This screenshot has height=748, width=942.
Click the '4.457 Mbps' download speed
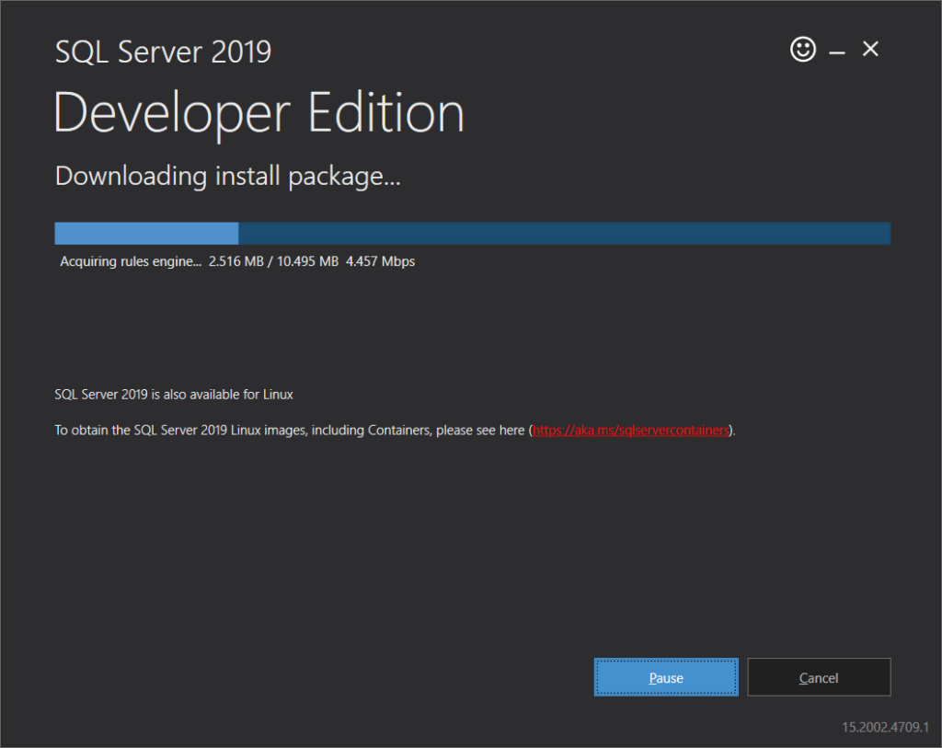[x=380, y=261]
